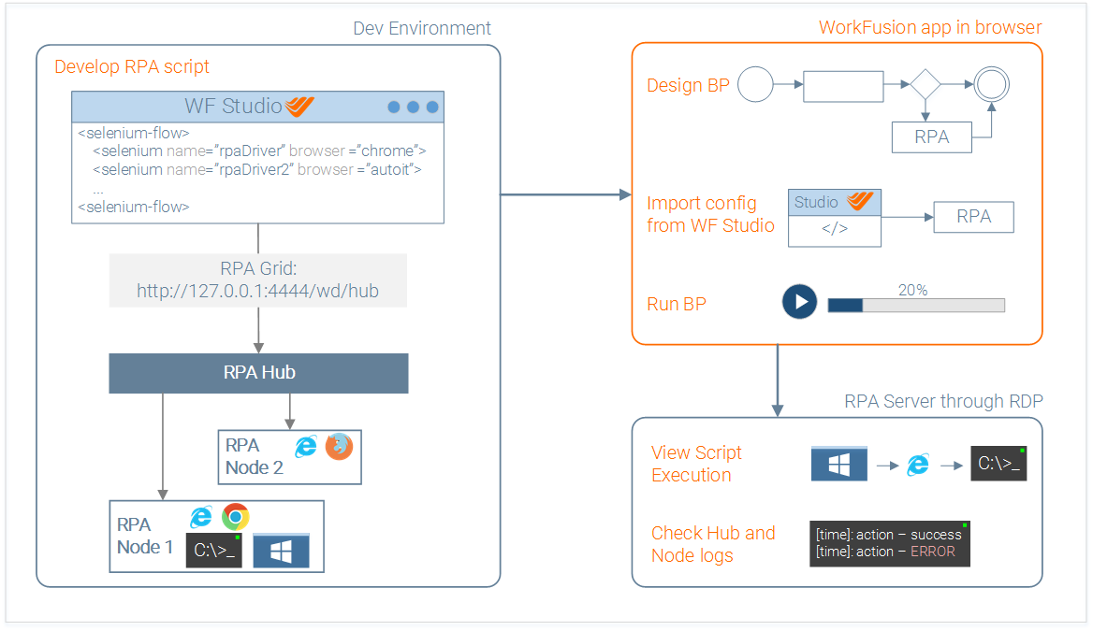Click the RPA box next to Studio import
Viewport: 1093px width, 631px height.
pos(974,217)
